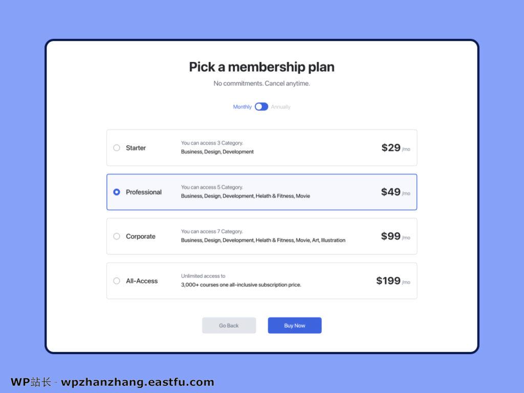The height and width of the screenshot is (393, 524).
Task: Click the $99 per month price
Action: pos(391,236)
